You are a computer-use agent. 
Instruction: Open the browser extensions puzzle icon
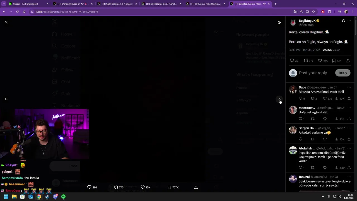(x=330, y=12)
